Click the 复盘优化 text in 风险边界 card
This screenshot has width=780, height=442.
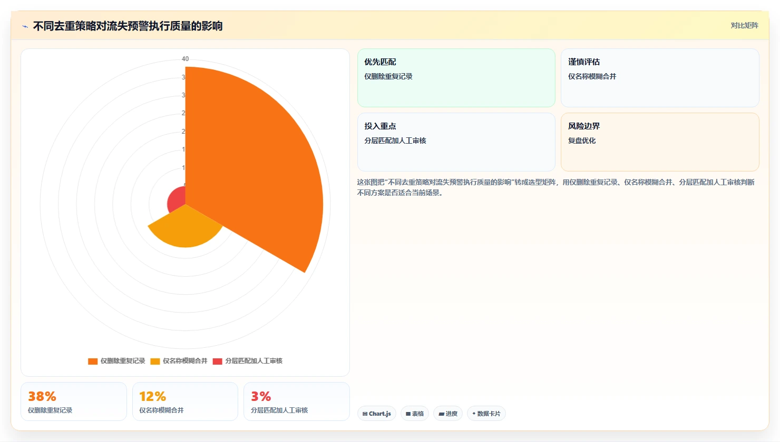point(582,140)
